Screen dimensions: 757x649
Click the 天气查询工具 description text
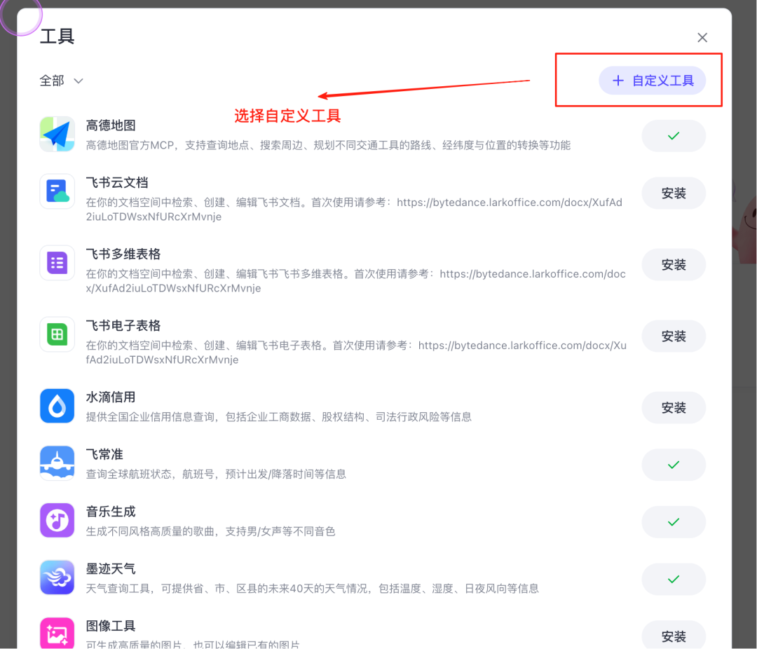point(313,589)
